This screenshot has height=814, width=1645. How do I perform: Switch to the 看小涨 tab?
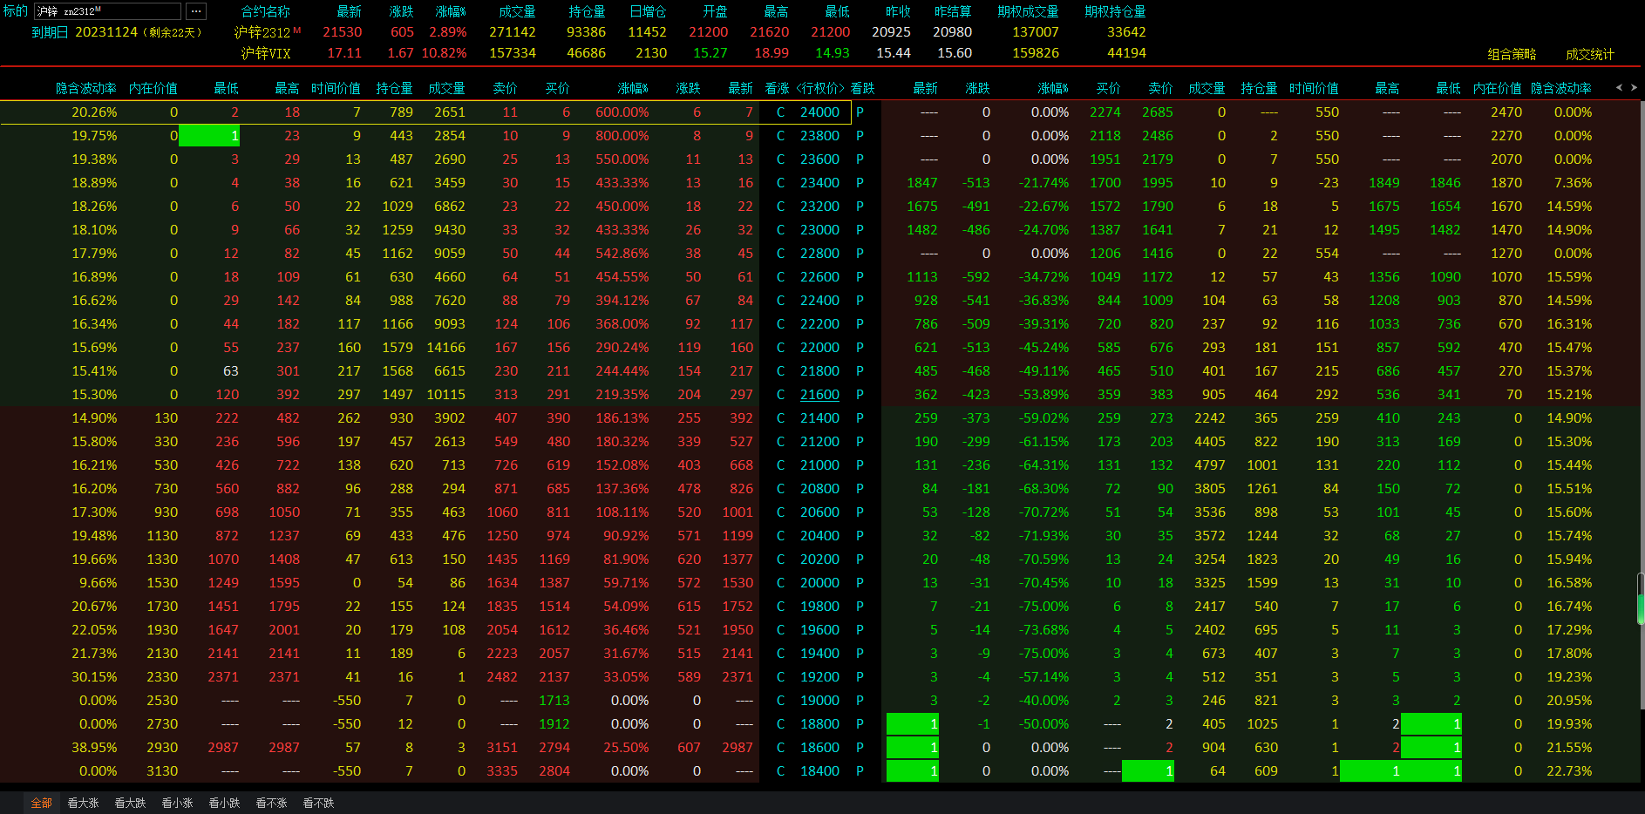click(177, 803)
